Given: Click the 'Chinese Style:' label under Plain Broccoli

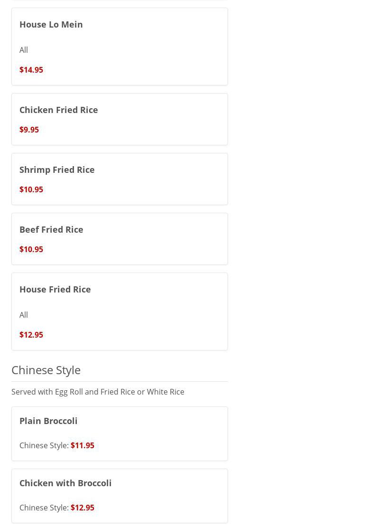Looking at the screenshot, I should (44, 445).
